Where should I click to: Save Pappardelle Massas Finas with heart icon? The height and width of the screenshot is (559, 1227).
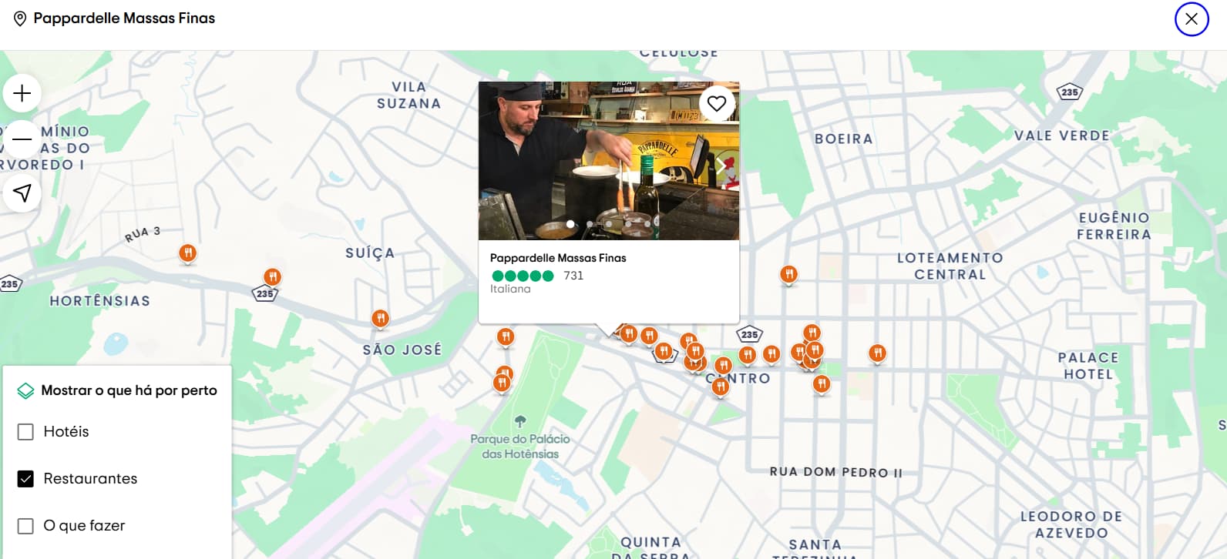tap(717, 103)
